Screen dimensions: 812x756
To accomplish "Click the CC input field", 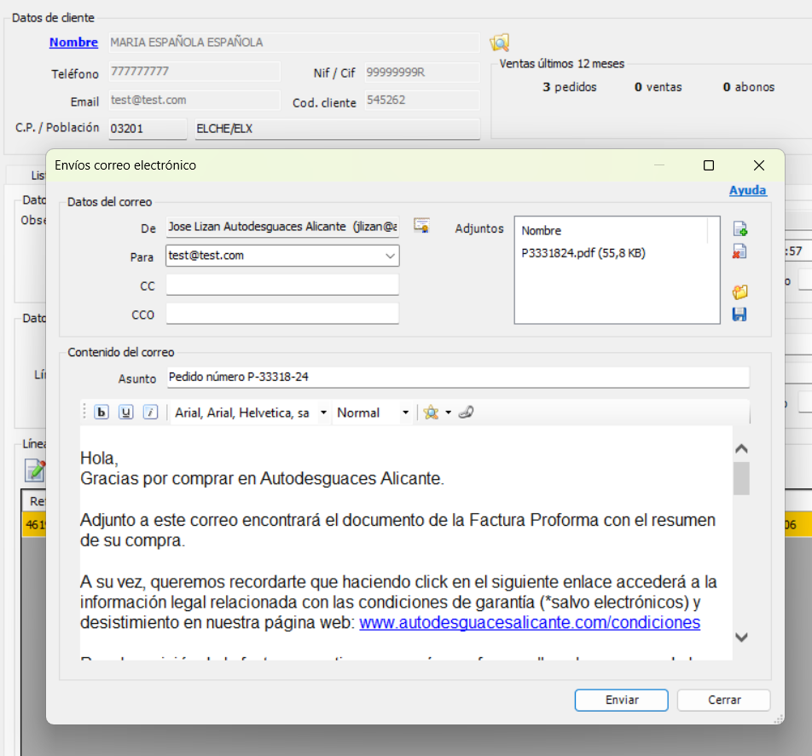I will click(x=282, y=286).
